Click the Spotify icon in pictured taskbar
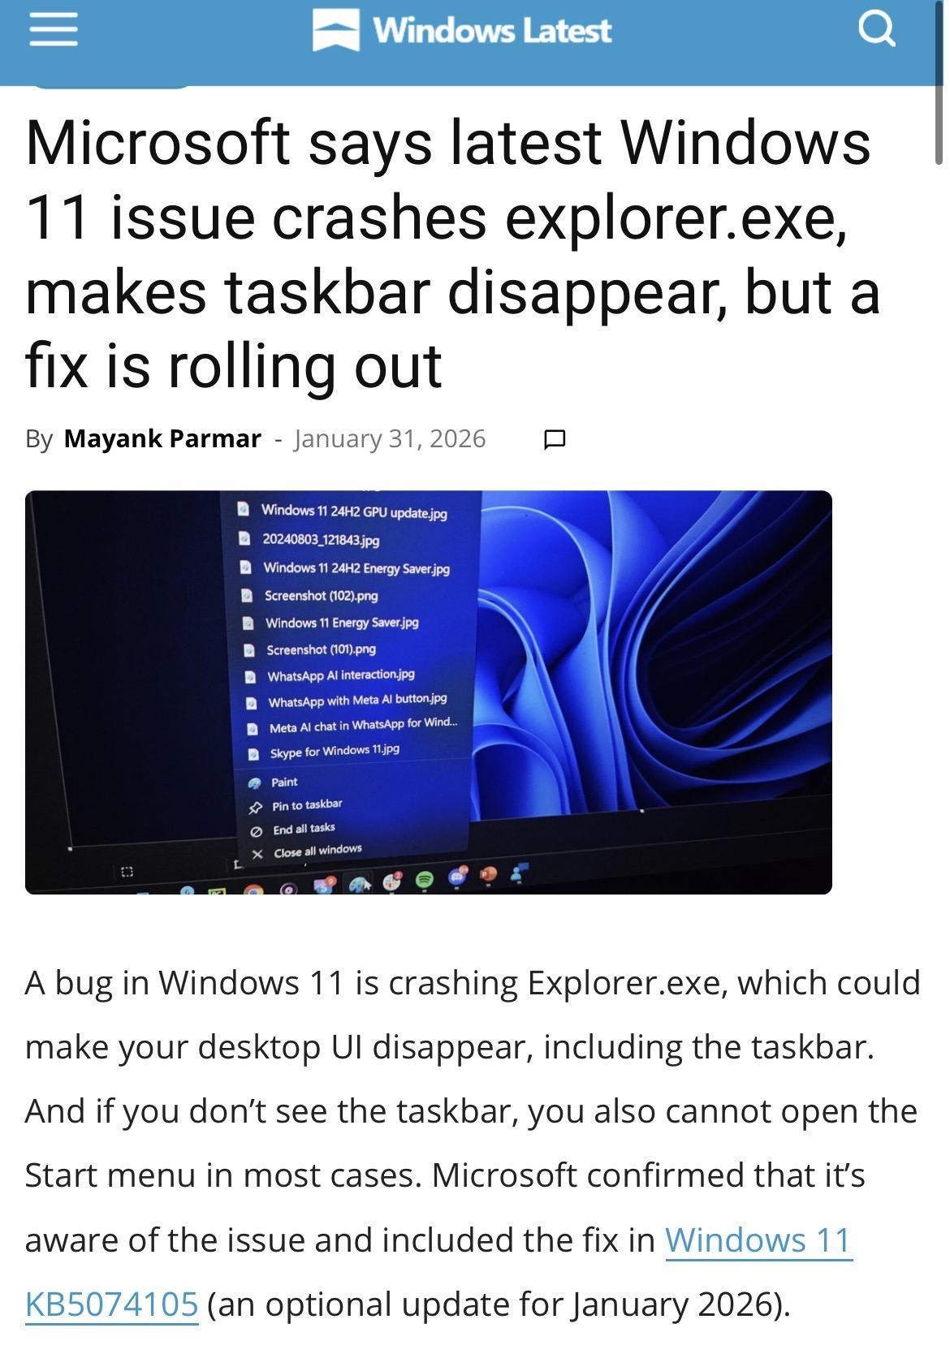This screenshot has width=950, height=1371. pos(424,879)
